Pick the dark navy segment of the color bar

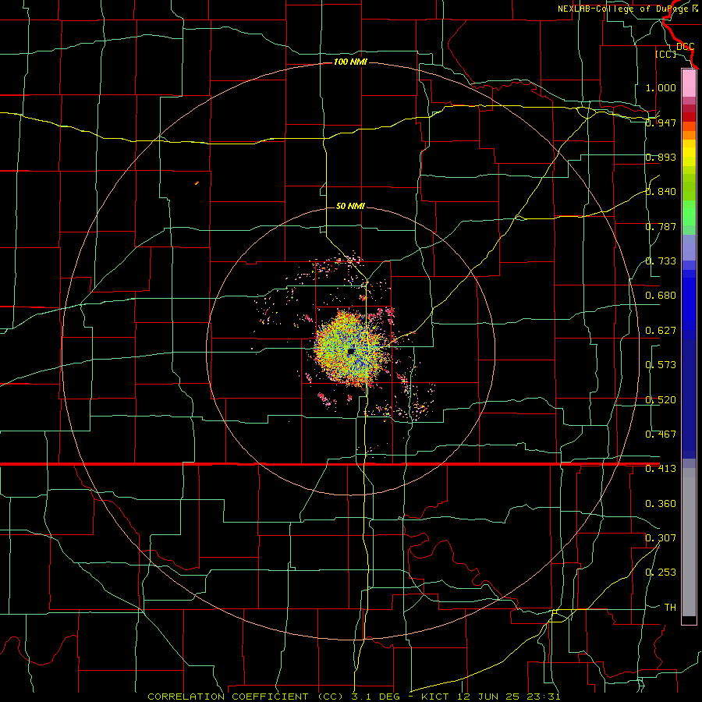pyautogui.click(x=689, y=399)
